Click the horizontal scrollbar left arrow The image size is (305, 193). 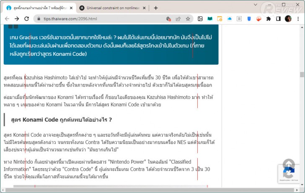click(x=3, y=190)
